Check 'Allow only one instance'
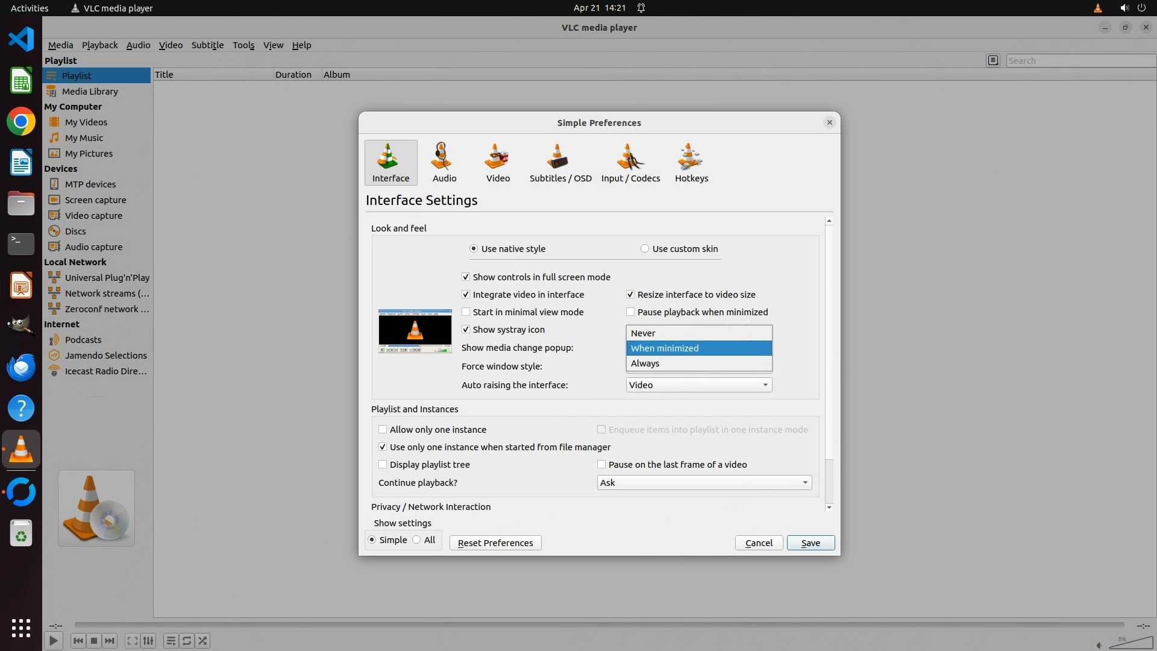 [x=383, y=430]
